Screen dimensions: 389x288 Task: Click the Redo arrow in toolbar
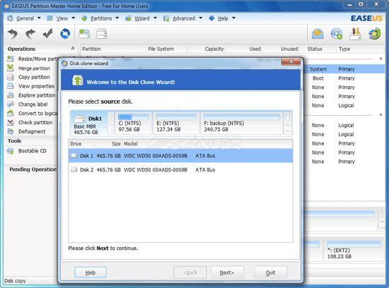[x=30, y=33]
